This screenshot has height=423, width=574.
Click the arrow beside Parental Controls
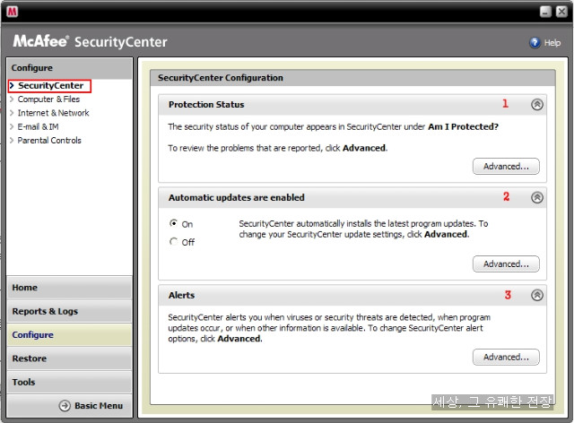pos(12,140)
